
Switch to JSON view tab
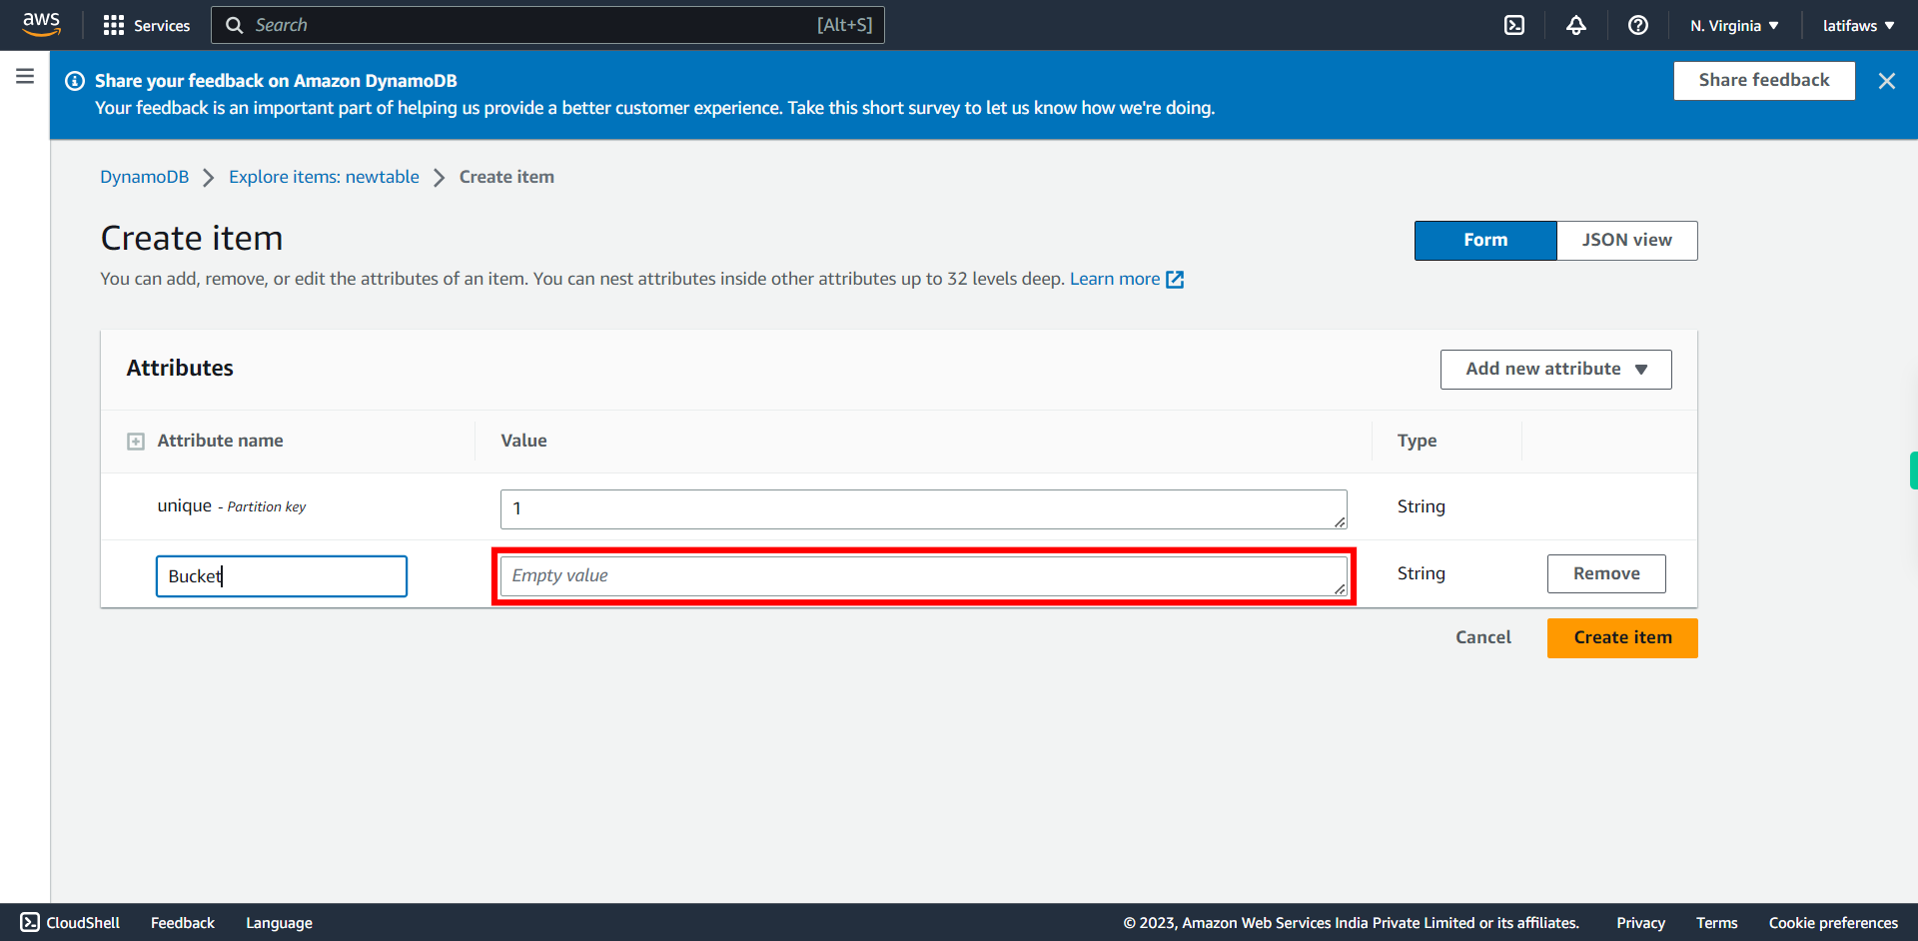[1627, 240]
